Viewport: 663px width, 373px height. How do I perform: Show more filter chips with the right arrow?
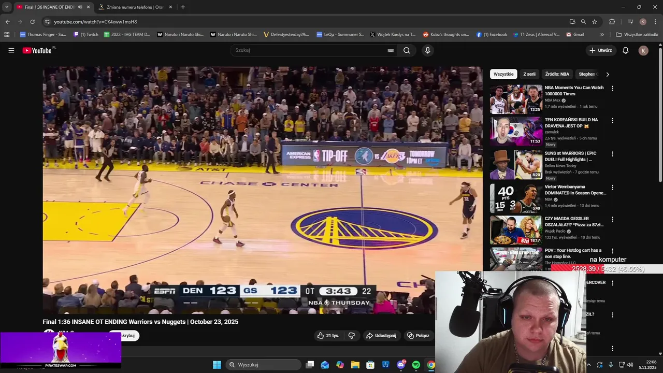coord(608,74)
